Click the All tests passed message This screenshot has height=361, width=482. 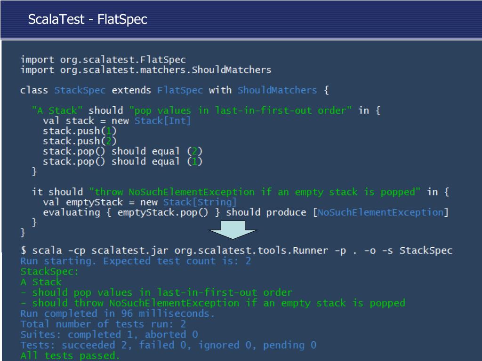coord(70,356)
